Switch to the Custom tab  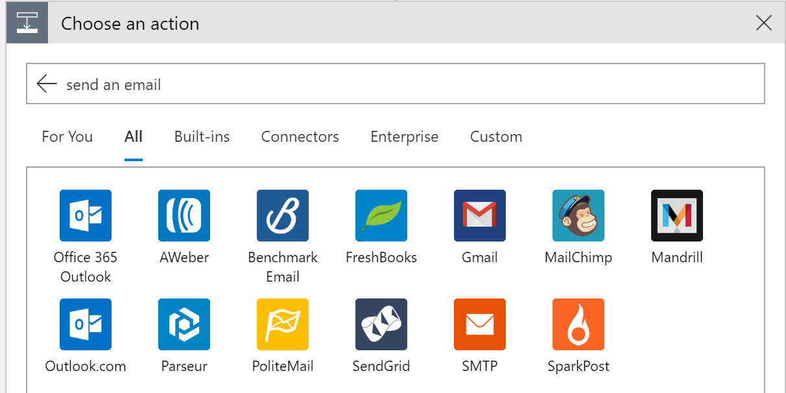(496, 137)
